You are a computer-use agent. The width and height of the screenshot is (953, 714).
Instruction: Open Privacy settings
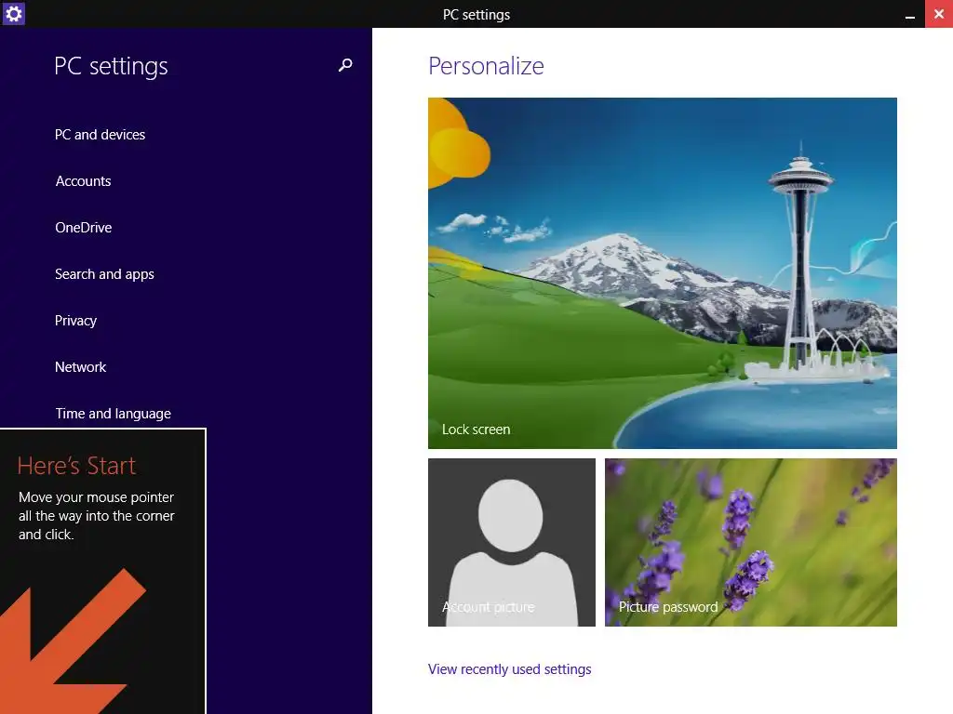click(x=76, y=321)
